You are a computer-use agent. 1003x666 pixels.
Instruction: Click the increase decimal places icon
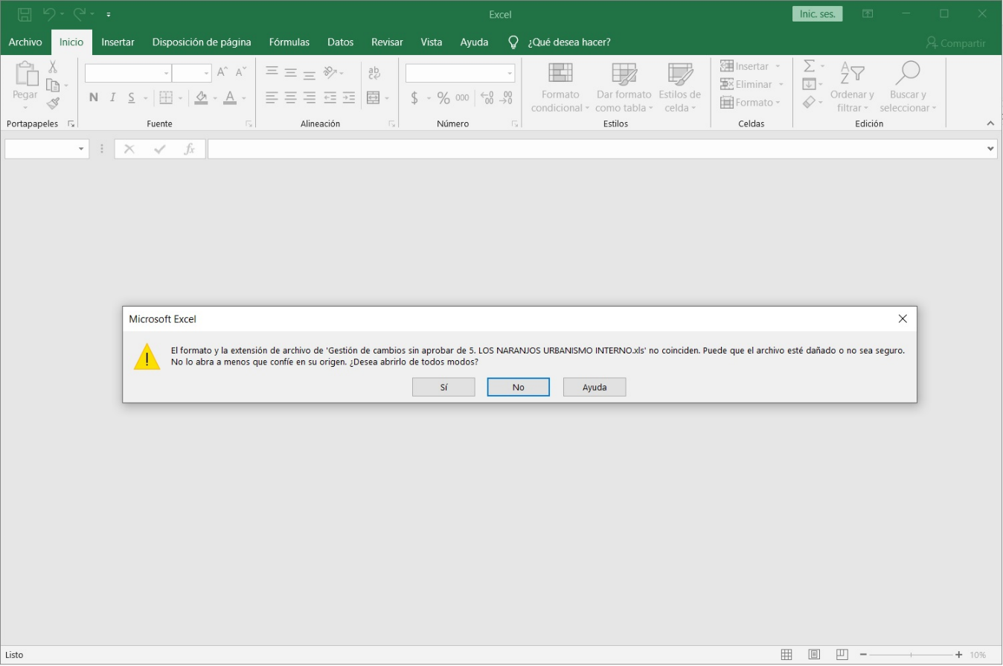(x=487, y=97)
